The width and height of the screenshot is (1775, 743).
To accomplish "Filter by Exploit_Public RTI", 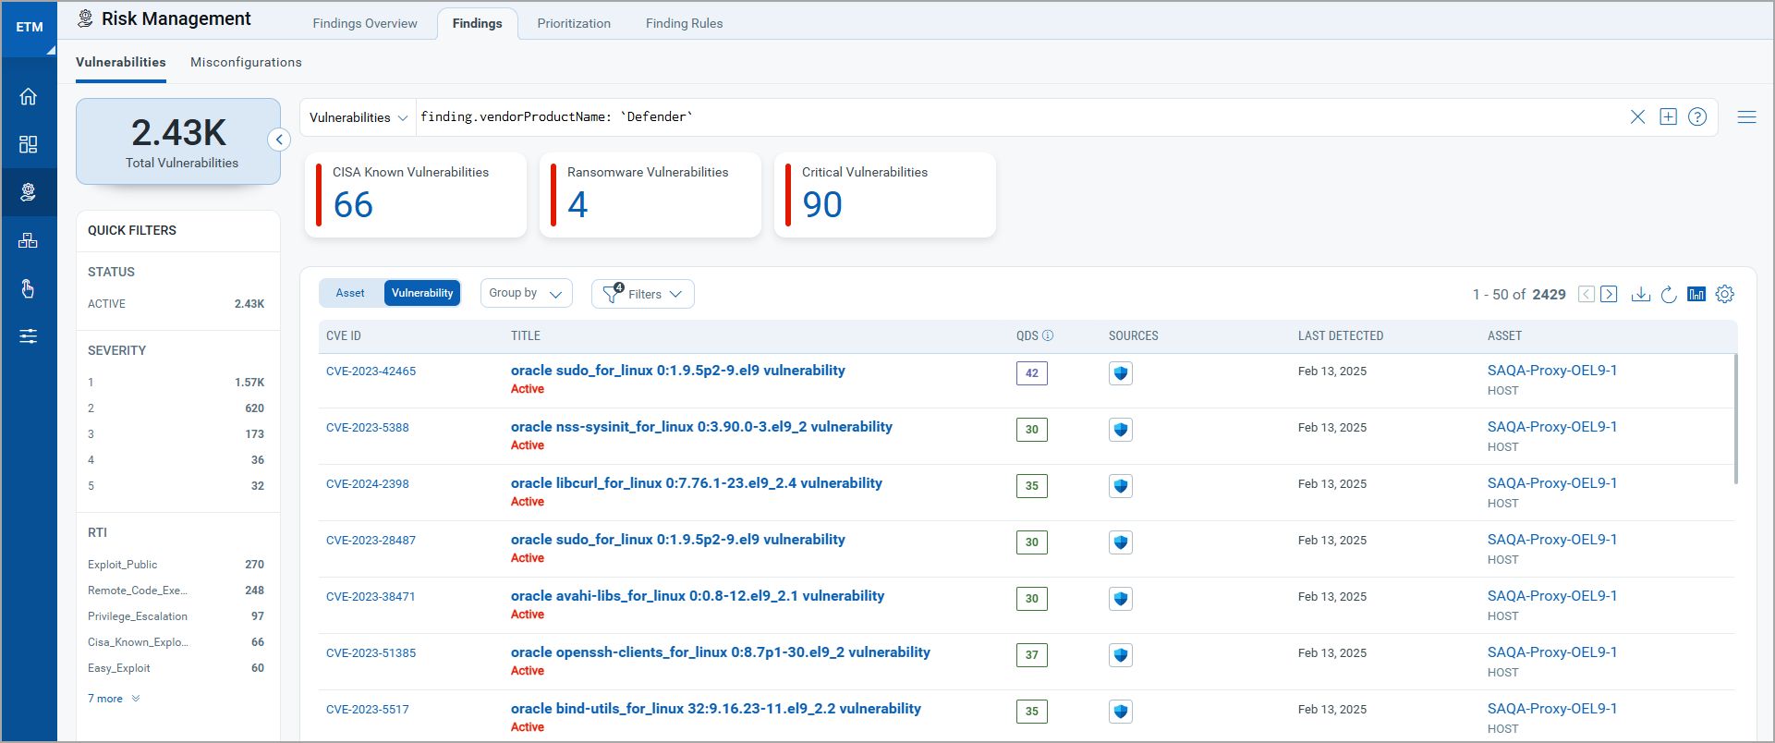I will 123,565.
